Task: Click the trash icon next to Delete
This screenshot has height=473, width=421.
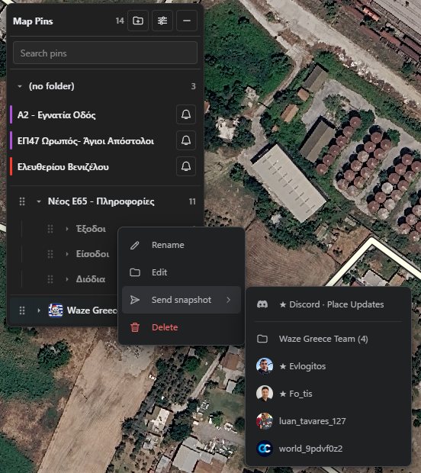Action: pyautogui.click(x=135, y=327)
